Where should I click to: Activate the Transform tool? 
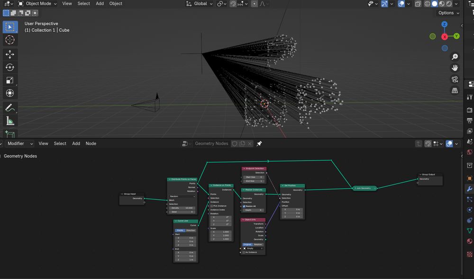pyautogui.click(x=10, y=93)
